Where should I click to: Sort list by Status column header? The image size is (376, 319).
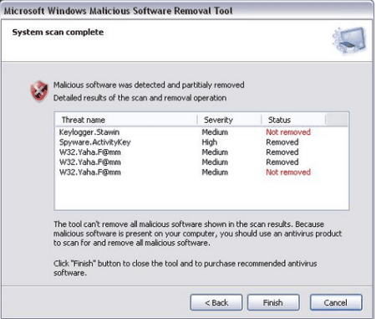coord(293,120)
